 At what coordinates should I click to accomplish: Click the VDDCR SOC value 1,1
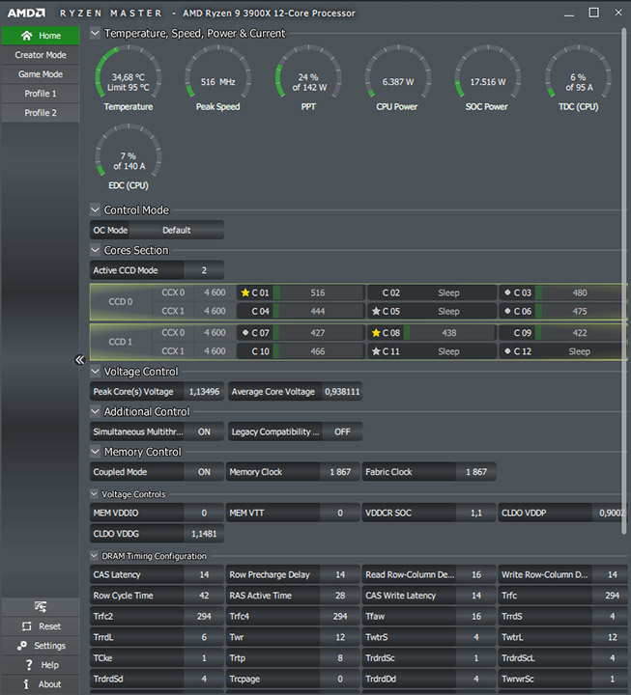point(476,513)
